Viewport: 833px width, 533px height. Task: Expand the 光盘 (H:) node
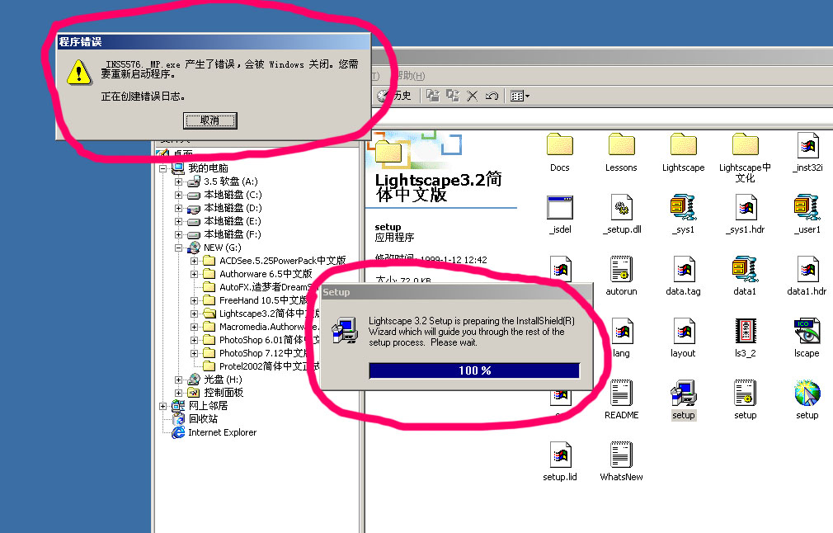pyautogui.click(x=178, y=380)
